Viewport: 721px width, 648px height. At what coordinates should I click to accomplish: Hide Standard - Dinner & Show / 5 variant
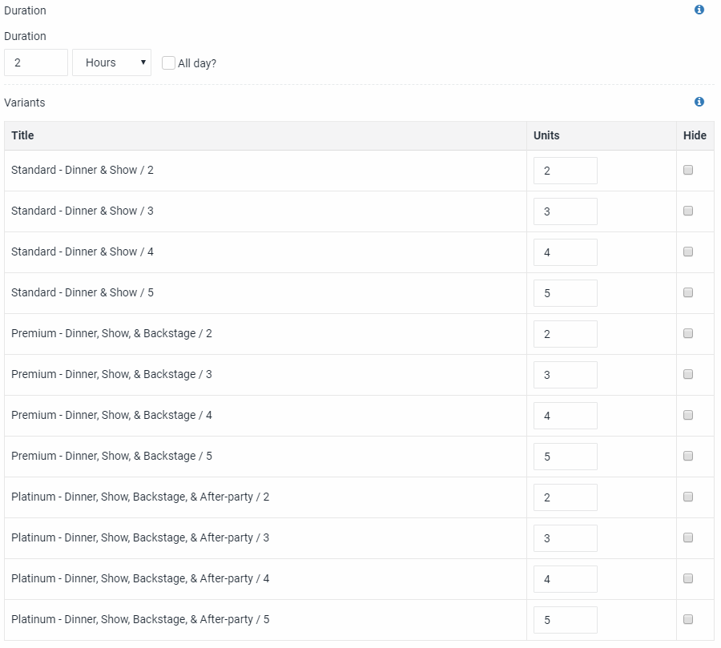click(688, 292)
